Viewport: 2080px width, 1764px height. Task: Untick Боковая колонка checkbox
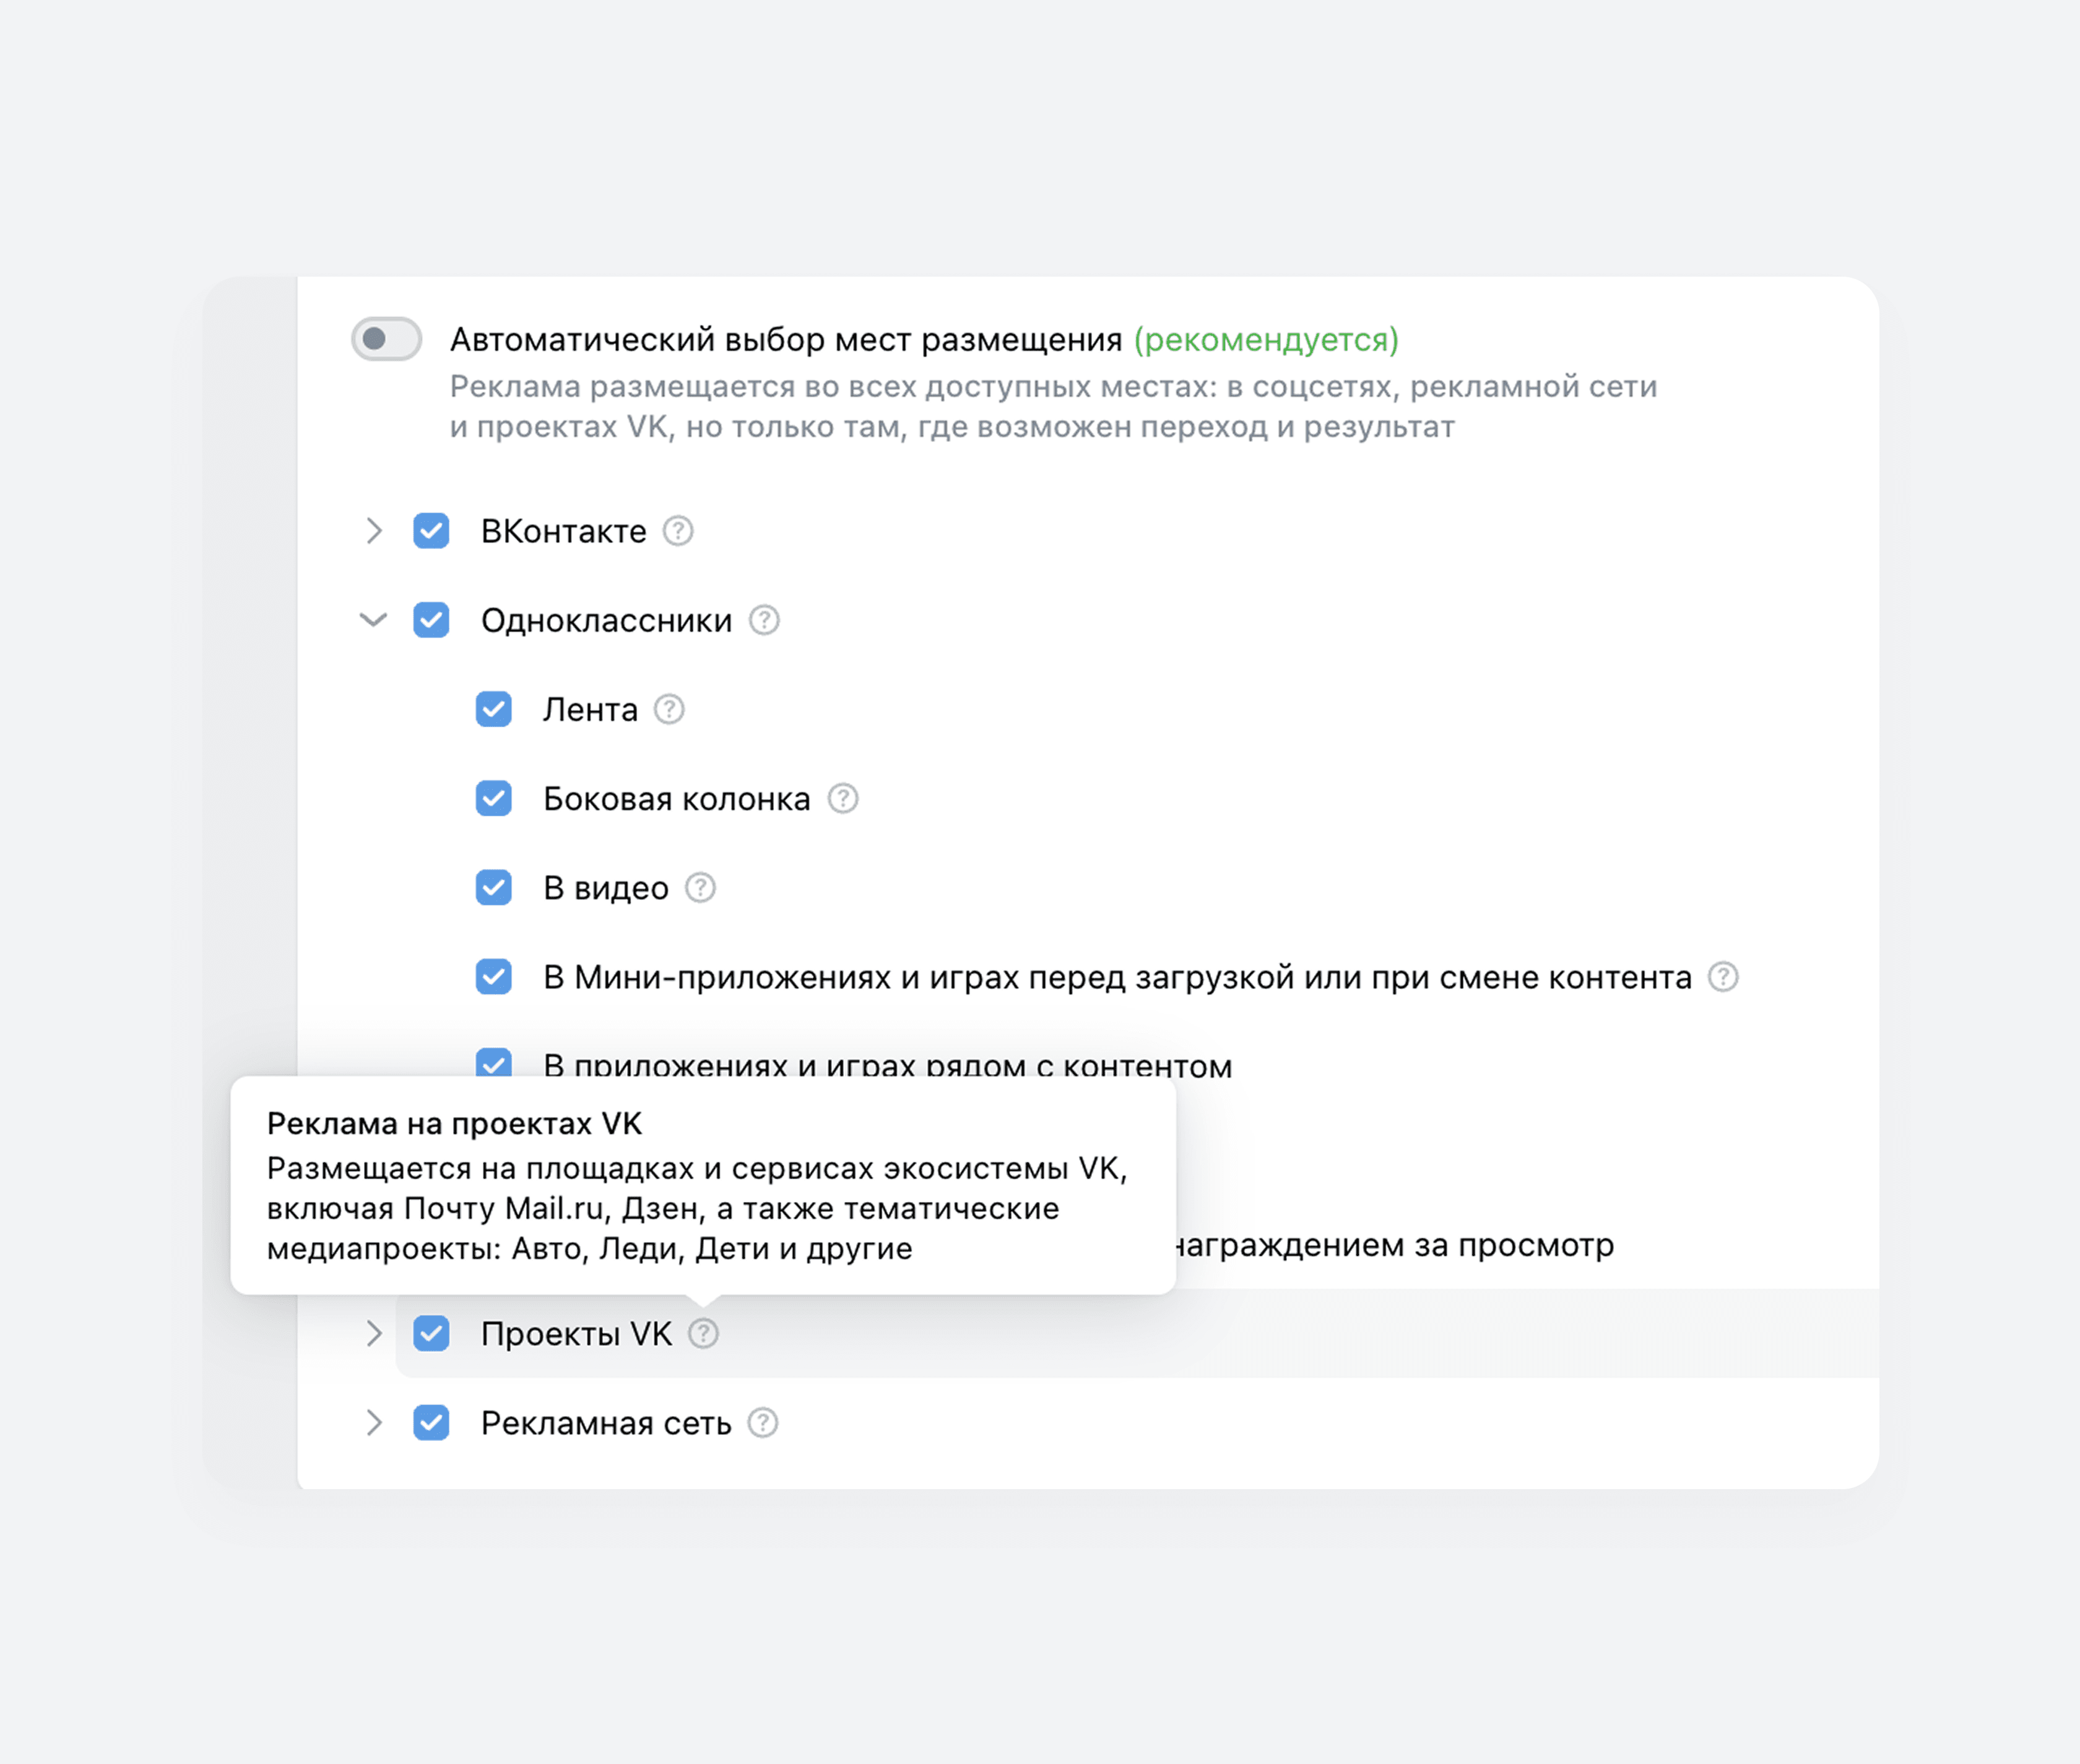(493, 798)
